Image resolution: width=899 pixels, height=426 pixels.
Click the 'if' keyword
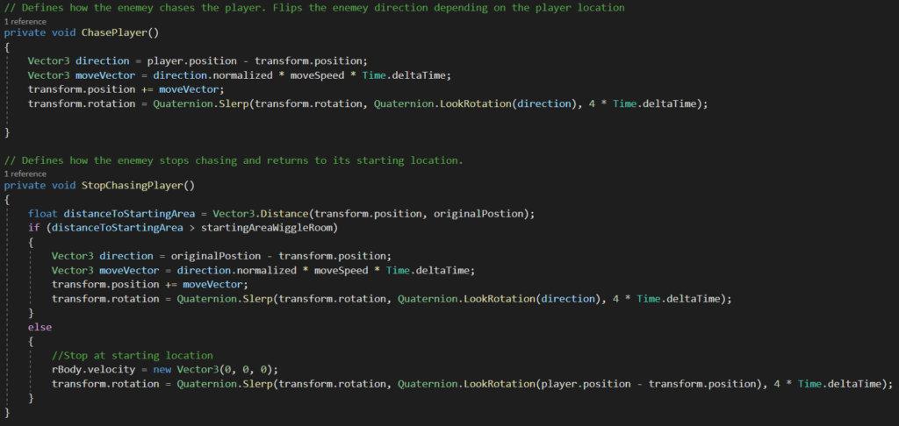pos(33,228)
